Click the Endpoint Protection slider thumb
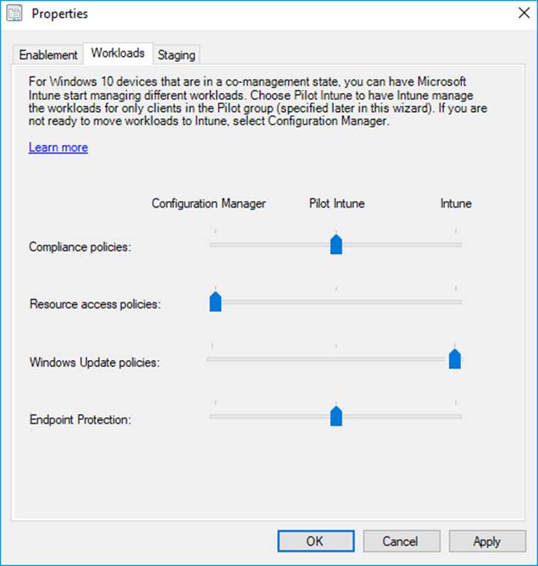Screen dimensions: 538x566 (x=336, y=416)
